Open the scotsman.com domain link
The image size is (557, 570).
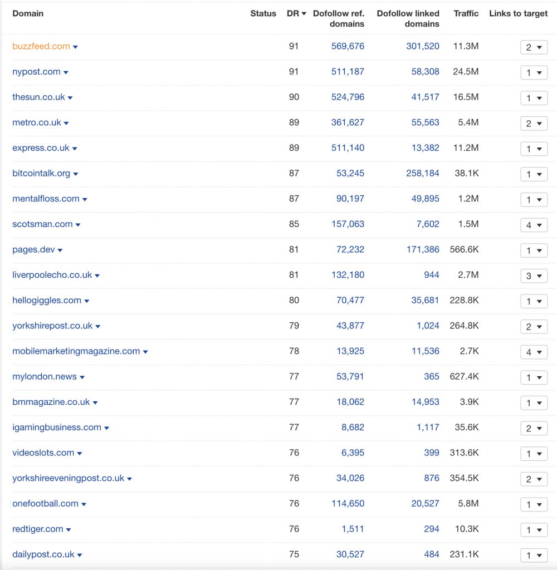click(42, 224)
